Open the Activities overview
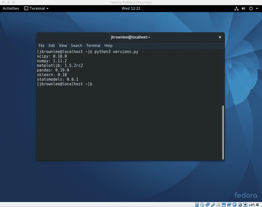Image resolution: width=262 pixels, height=207 pixels. click(x=11, y=8)
